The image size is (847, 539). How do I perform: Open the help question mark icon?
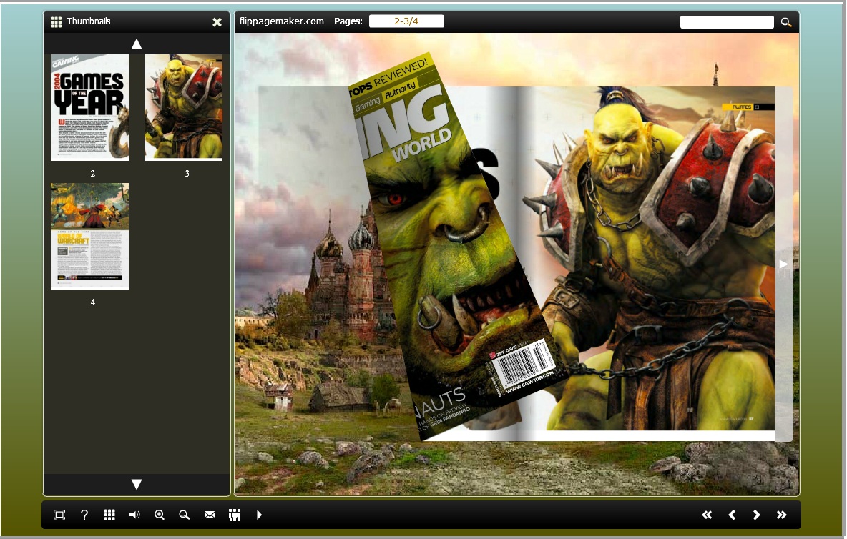coord(84,515)
